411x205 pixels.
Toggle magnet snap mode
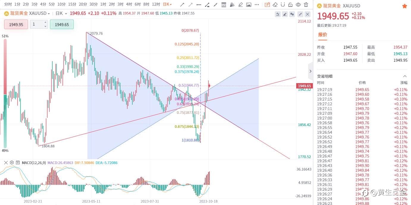tap(283, 4)
